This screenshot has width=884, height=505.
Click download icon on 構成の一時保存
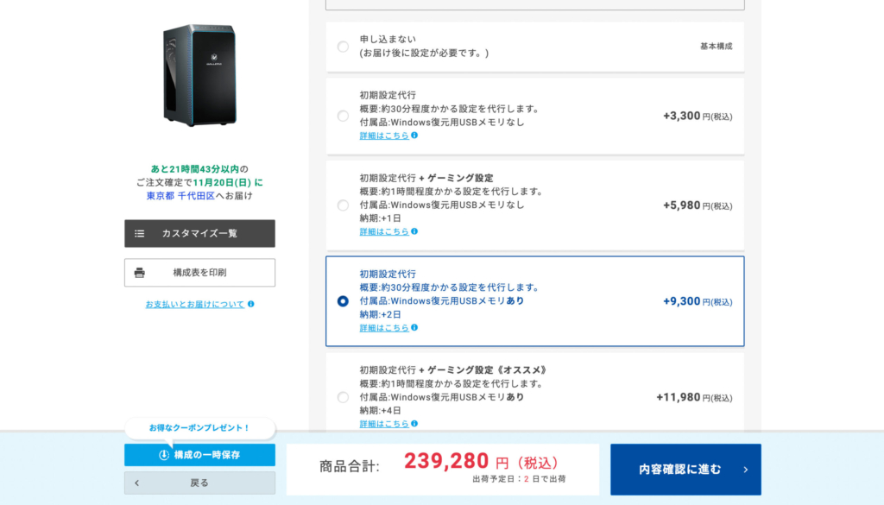164,455
